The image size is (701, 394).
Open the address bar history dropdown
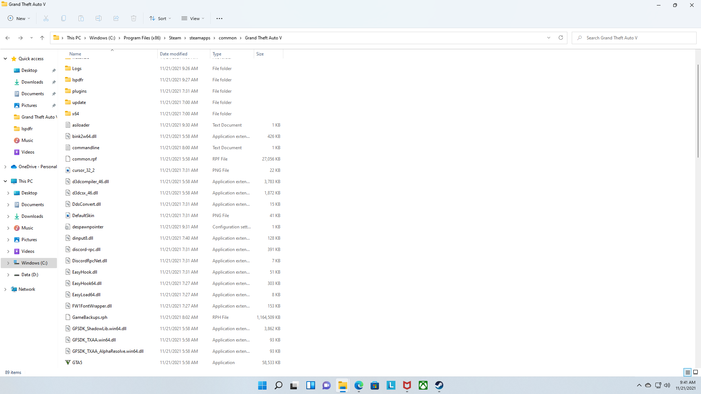[548, 38]
